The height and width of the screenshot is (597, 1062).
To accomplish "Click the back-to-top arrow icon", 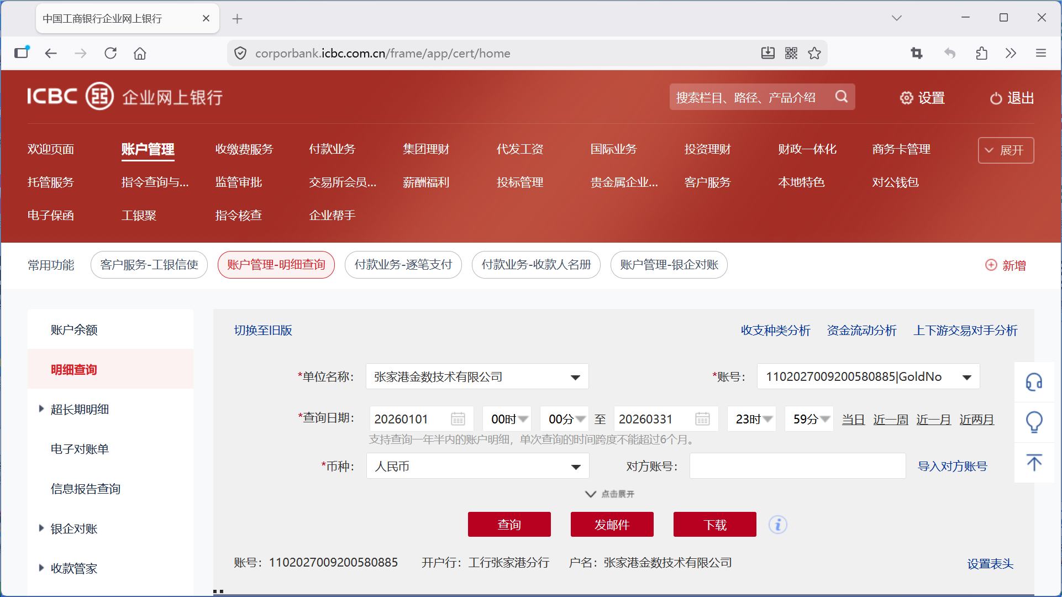I will tap(1034, 462).
